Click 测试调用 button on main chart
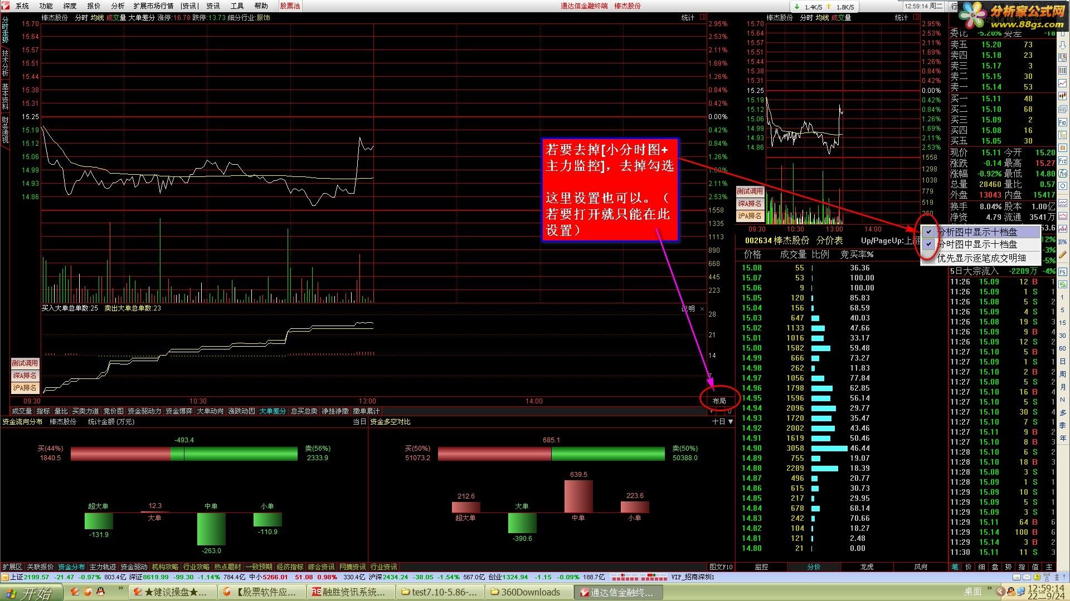Screen dimensions: 1070x601 (25, 363)
